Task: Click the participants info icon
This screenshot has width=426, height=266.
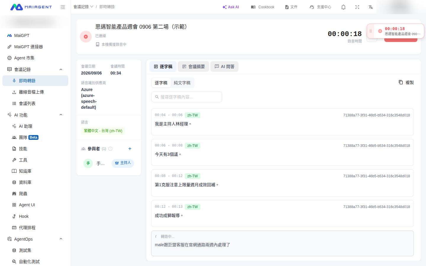Action: point(110,149)
